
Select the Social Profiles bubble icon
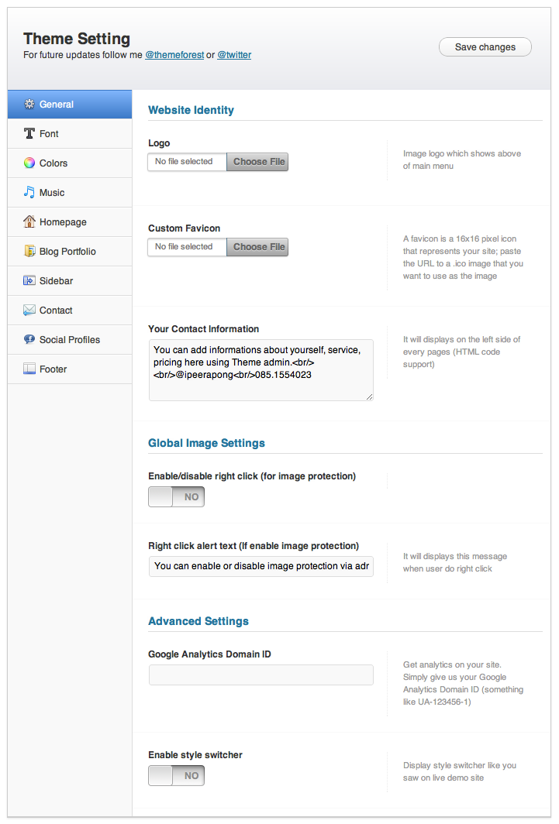pyautogui.click(x=29, y=339)
